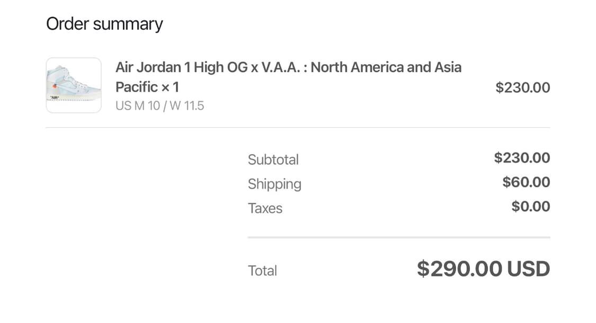Select the $0.00 taxes amount
The width and height of the screenshot is (596, 323).
pos(530,207)
